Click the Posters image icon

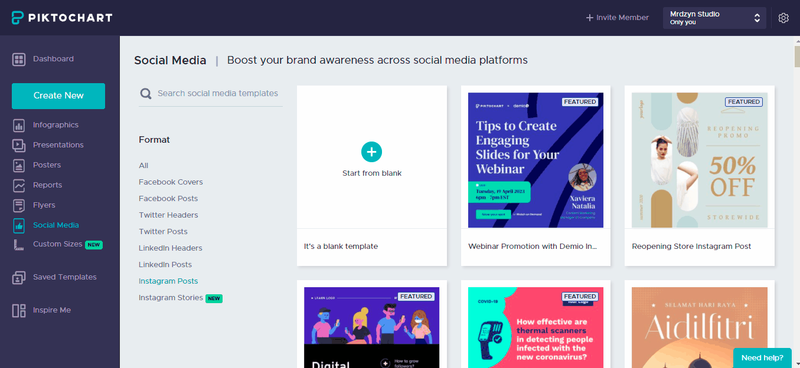[19, 165]
